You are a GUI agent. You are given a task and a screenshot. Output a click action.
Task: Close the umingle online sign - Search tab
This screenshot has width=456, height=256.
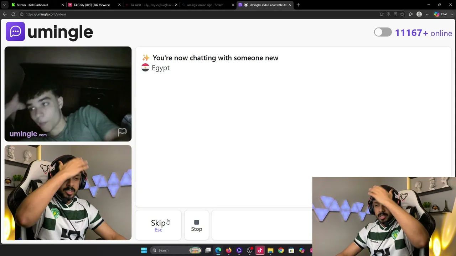pos(233,5)
